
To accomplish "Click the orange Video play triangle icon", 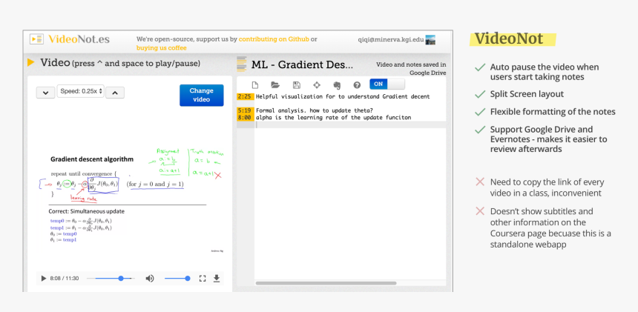I will pyautogui.click(x=31, y=62).
